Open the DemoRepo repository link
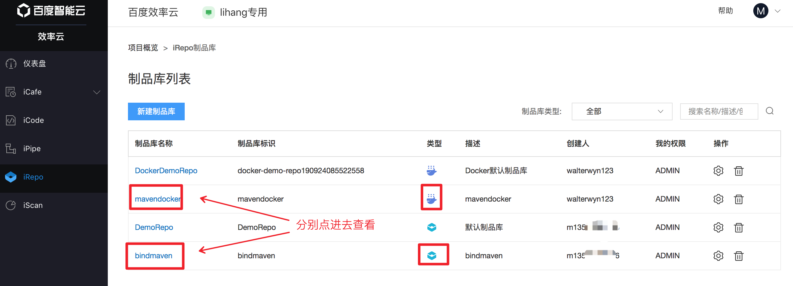Viewport: 793px width, 286px height. pyautogui.click(x=154, y=227)
